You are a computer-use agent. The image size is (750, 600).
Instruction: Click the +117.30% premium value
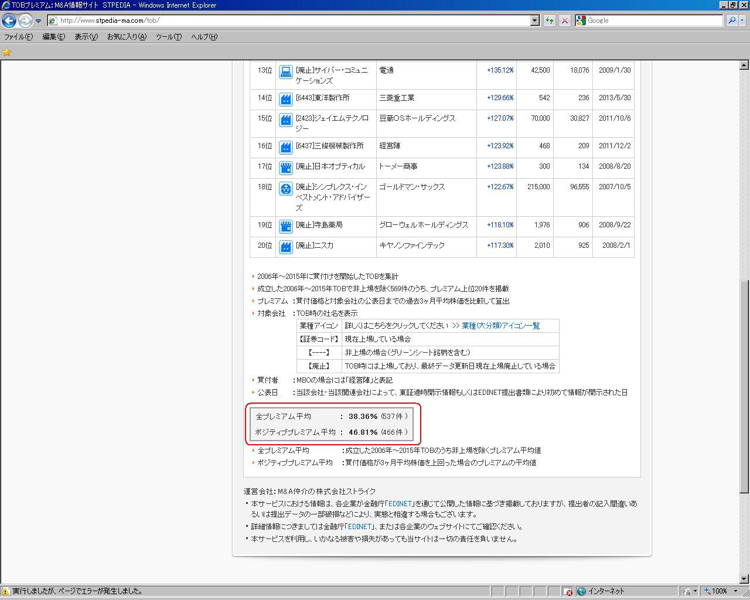pos(500,246)
